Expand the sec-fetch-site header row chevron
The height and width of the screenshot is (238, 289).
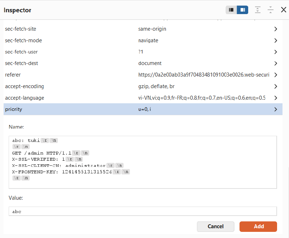[x=276, y=29]
